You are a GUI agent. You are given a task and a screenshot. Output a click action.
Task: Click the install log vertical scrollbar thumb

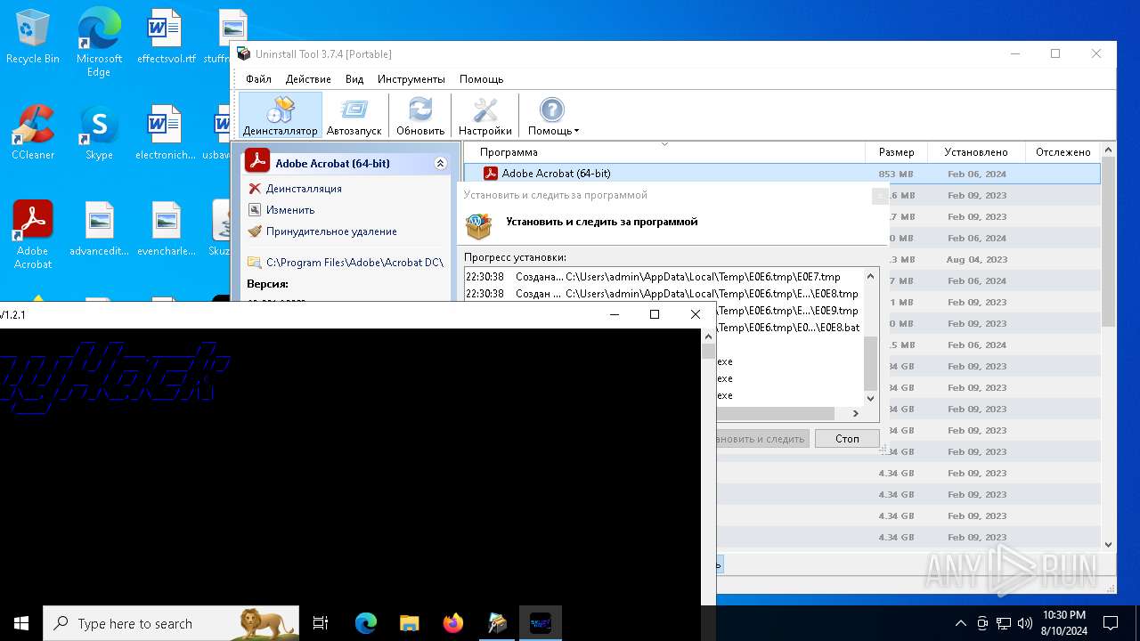point(871,363)
